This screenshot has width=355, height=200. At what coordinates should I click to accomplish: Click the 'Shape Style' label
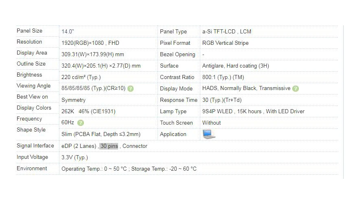[x=31, y=130]
